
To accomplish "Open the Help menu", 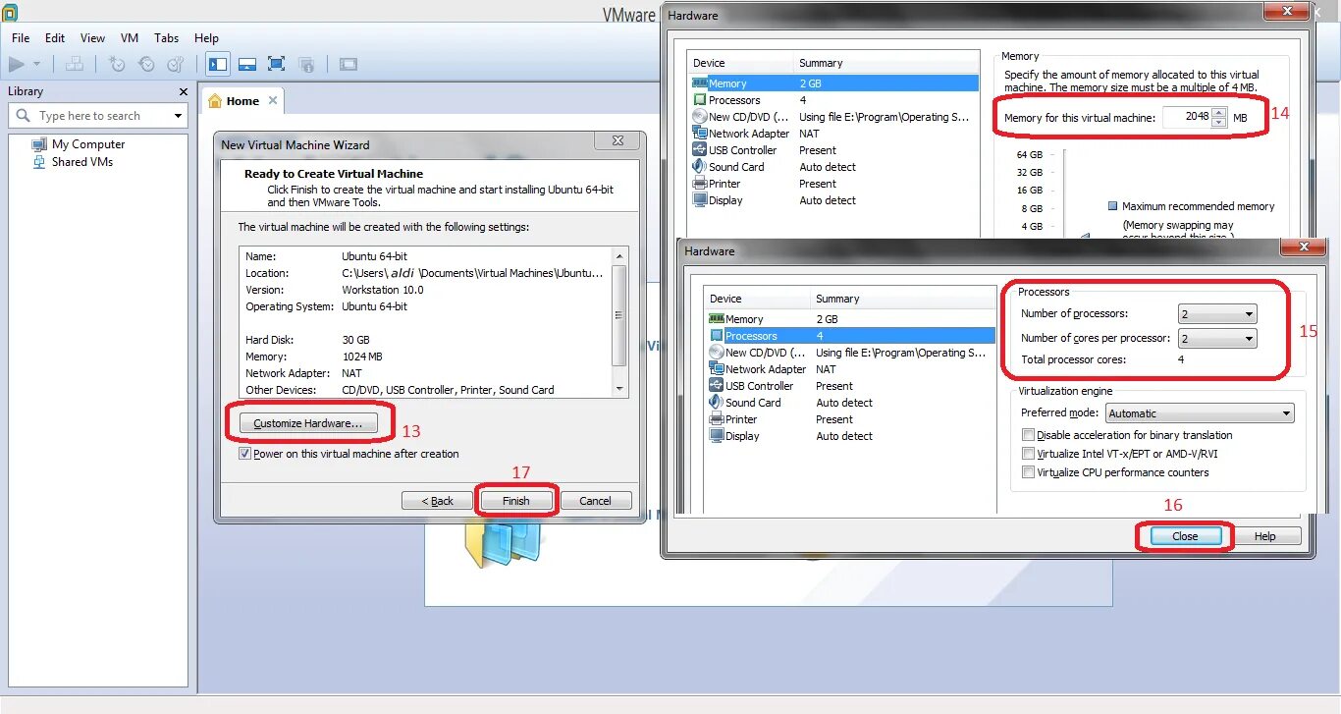I will tap(206, 38).
